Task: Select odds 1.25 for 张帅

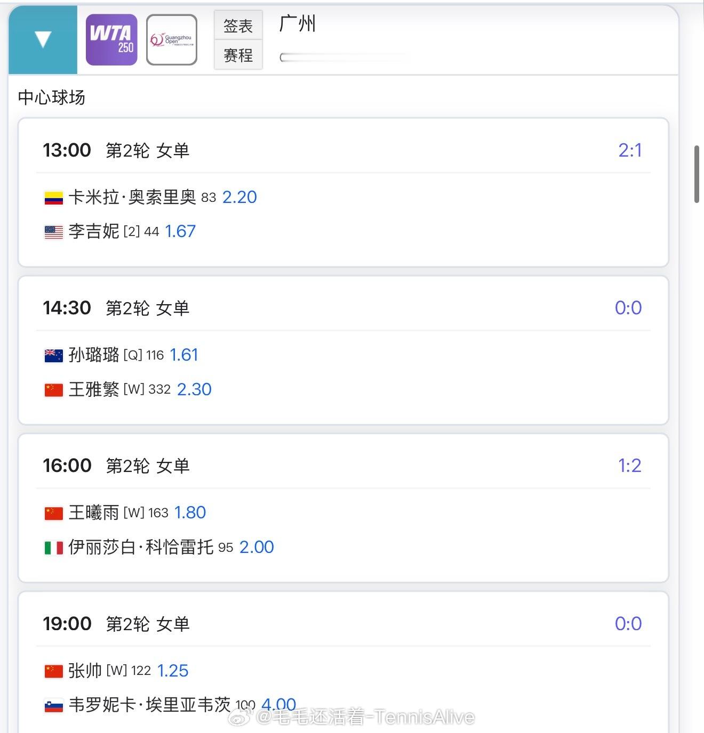Action: (x=173, y=671)
